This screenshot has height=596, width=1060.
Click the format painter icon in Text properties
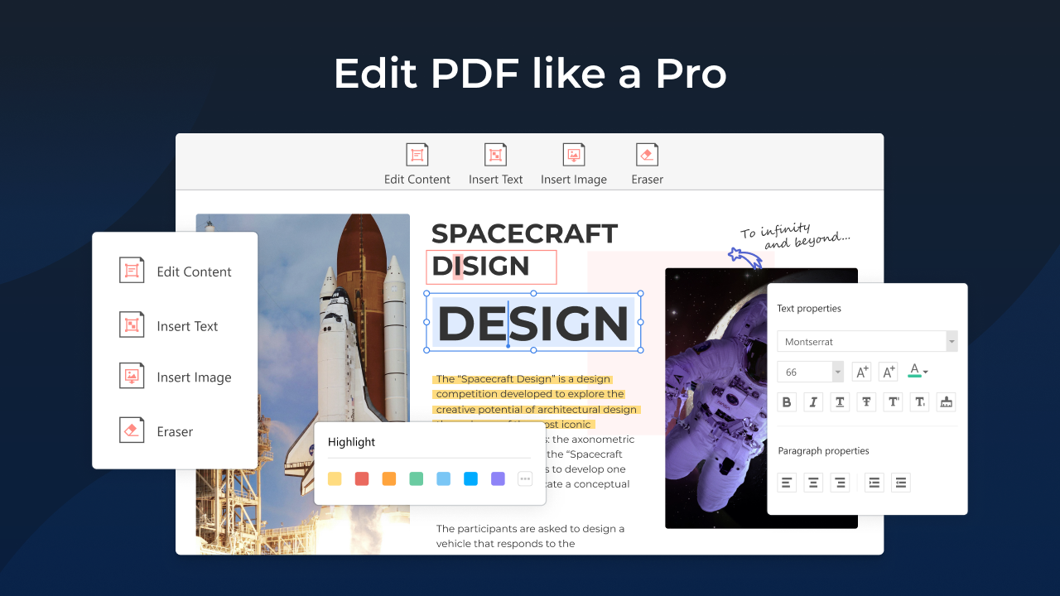tap(946, 401)
